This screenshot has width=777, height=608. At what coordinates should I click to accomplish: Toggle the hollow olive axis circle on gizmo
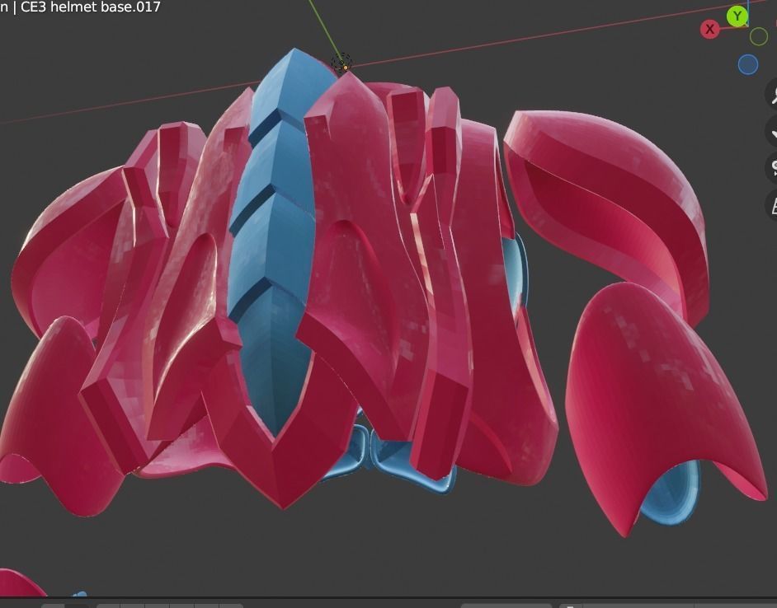757,35
